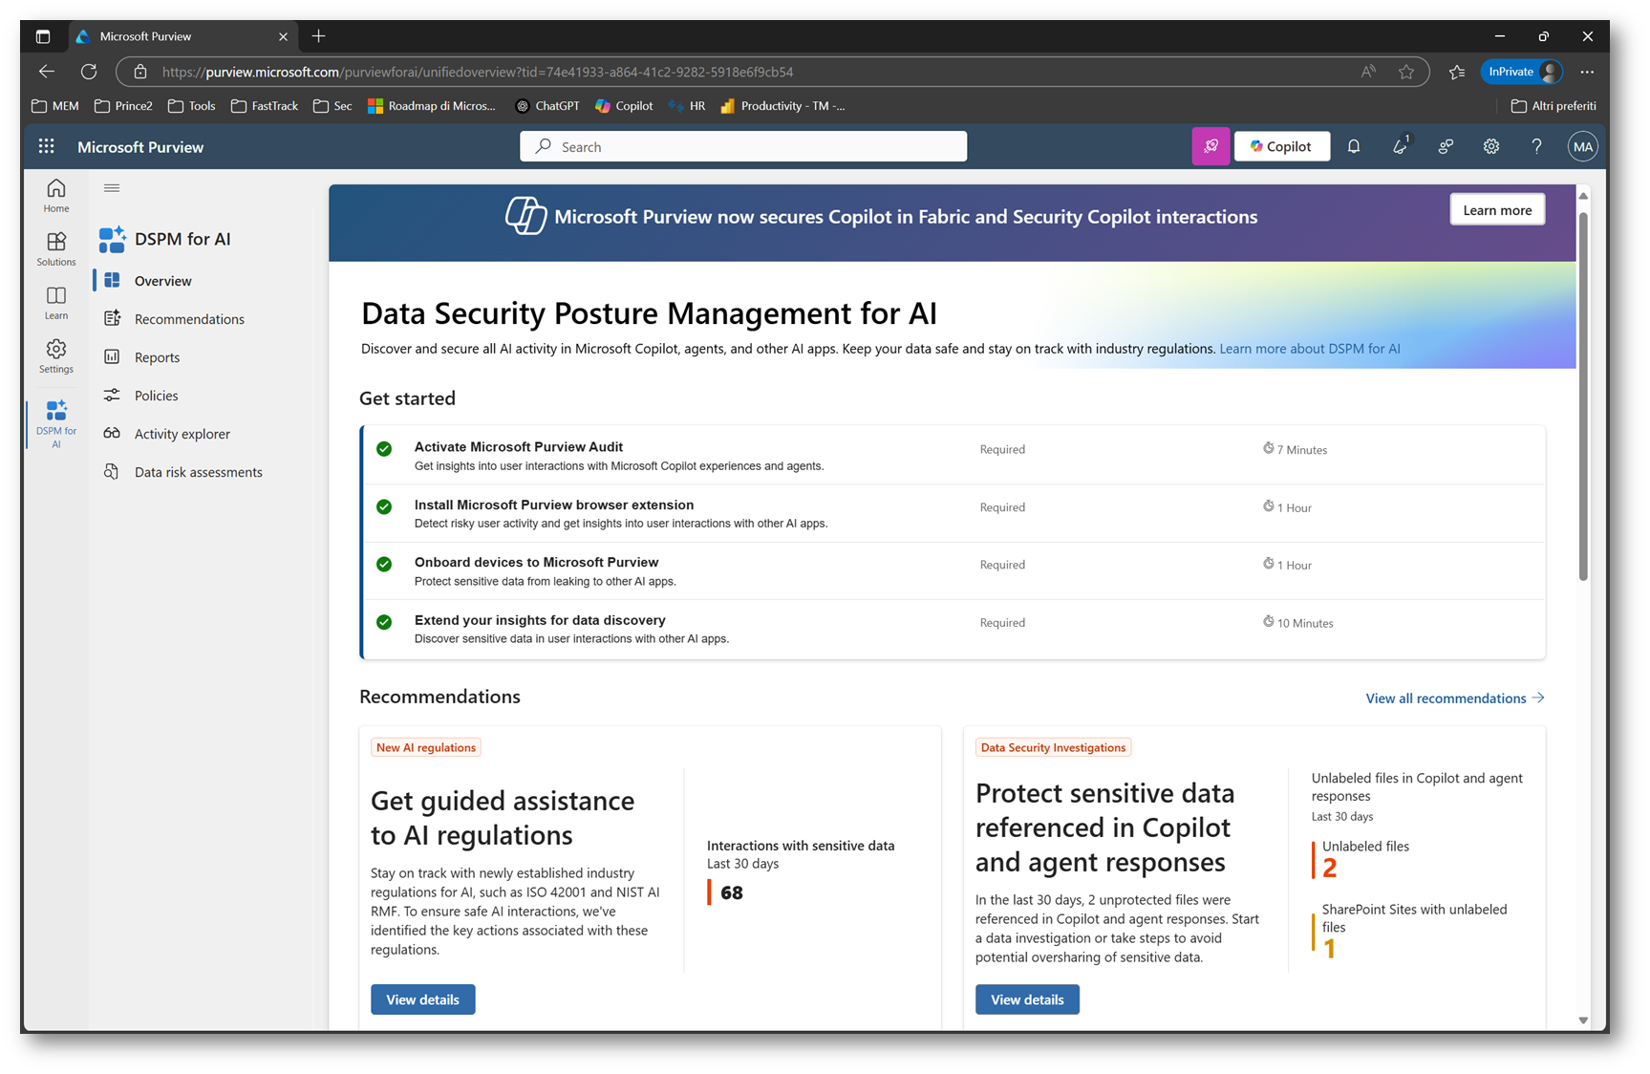
Task: Open the FastTrack bookmarks folder
Action: click(265, 106)
